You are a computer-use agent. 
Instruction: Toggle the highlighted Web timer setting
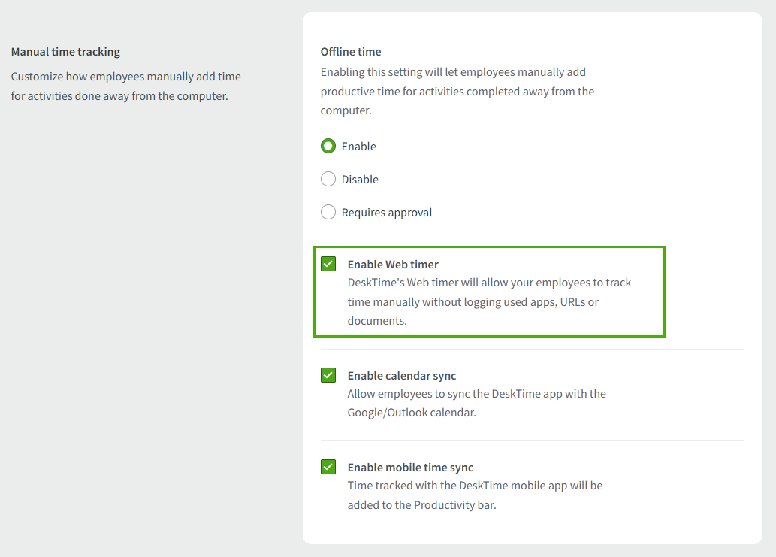(x=328, y=264)
